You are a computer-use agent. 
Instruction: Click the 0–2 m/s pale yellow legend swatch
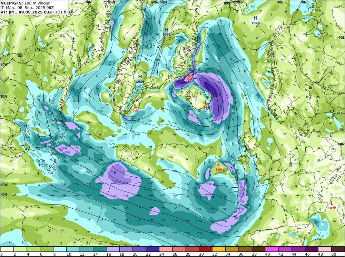click(7, 249)
